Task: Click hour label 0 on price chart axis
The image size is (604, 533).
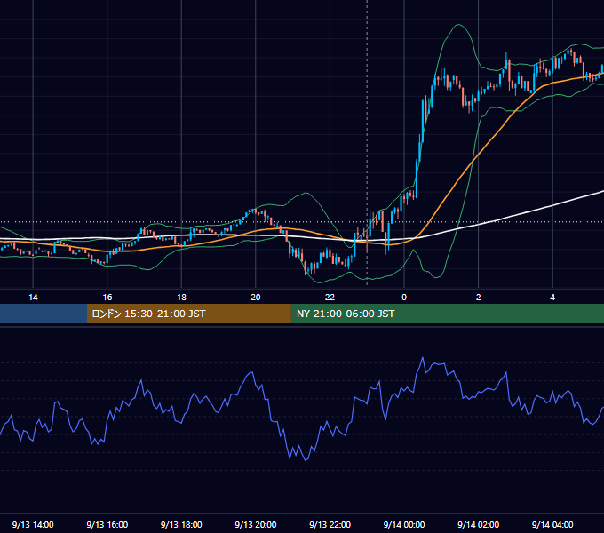Action: point(404,298)
